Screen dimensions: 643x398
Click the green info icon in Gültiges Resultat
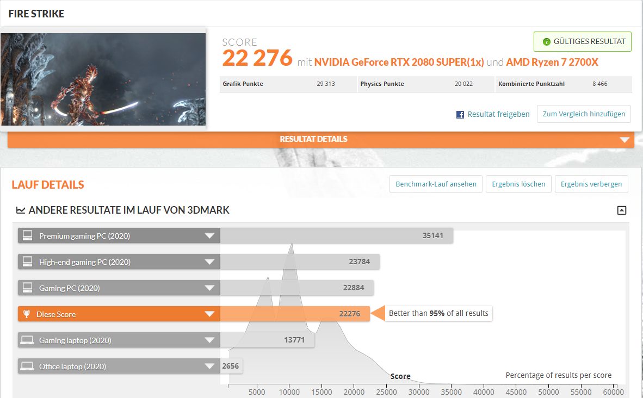click(546, 42)
